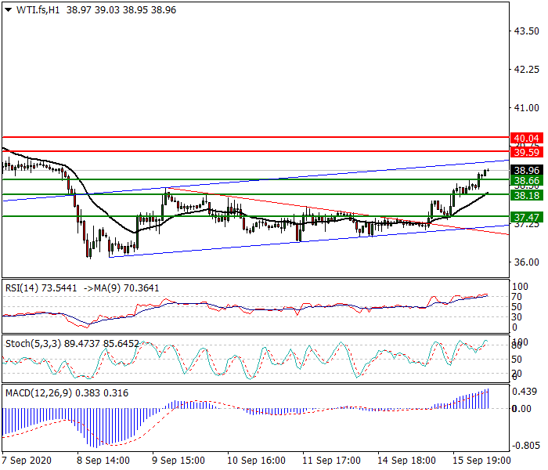The height and width of the screenshot is (470, 548).
Task: Click the 37.47 green support price label
Action: (x=527, y=218)
